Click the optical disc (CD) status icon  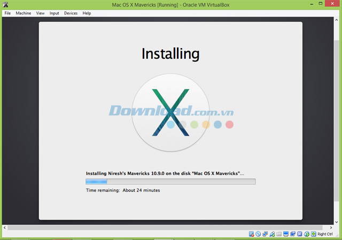tap(258, 234)
